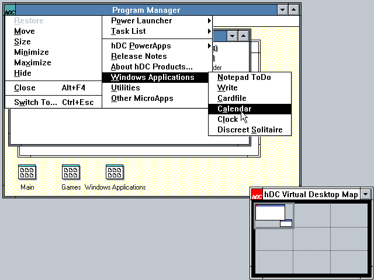Expand the Power Launcher submenu
This screenshot has width=374, height=280.
click(157, 21)
